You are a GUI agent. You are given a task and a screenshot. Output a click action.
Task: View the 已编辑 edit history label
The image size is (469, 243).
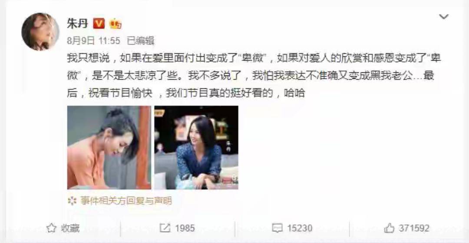point(140,41)
